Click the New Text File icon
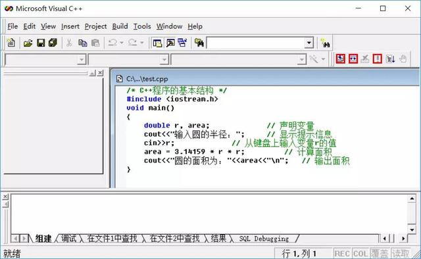Image resolution: width=421 pixels, height=259 pixels. point(11,43)
